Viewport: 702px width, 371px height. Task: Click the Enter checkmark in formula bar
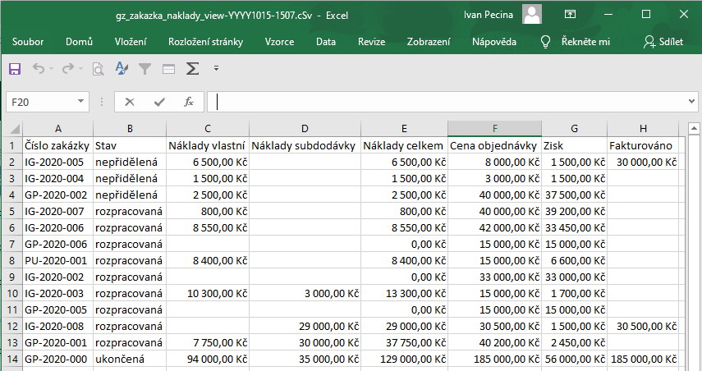click(x=159, y=102)
